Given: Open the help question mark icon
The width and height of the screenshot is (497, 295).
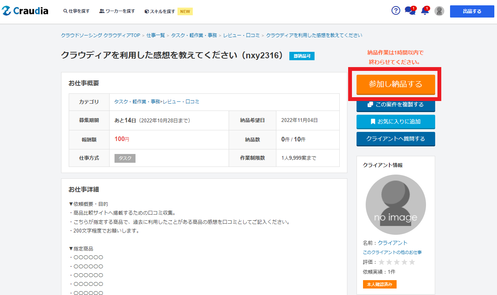Looking at the screenshot, I should tap(395, 11).
